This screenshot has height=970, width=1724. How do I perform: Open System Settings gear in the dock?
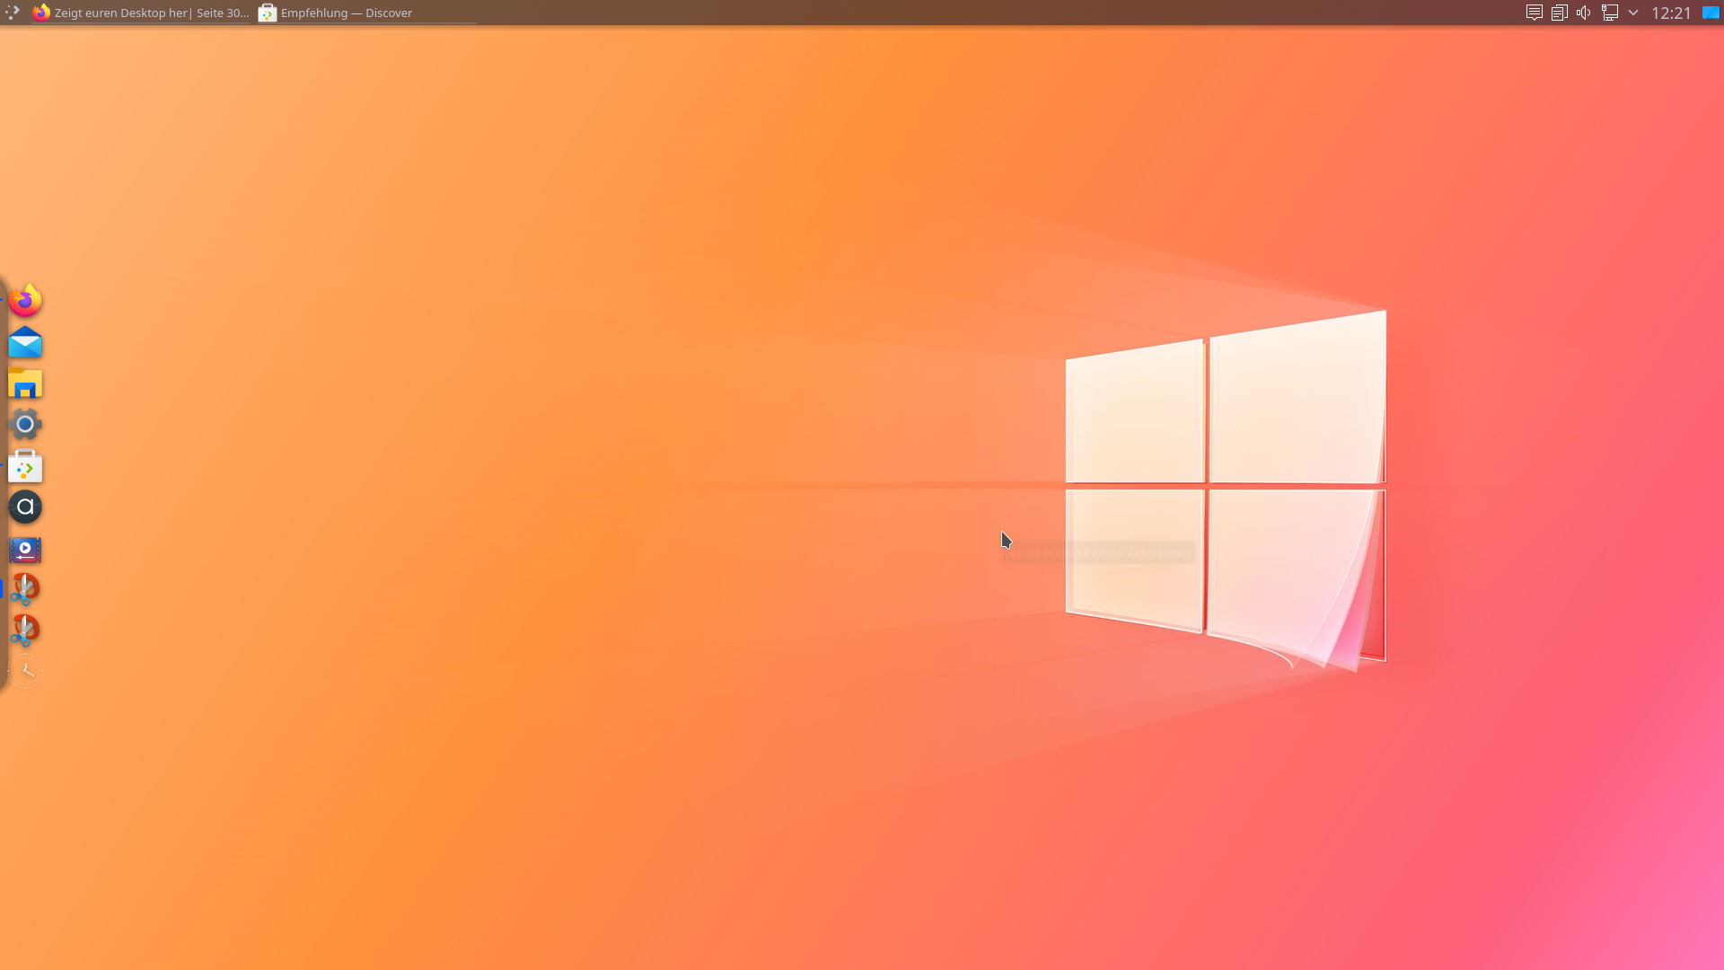point(25,424)
